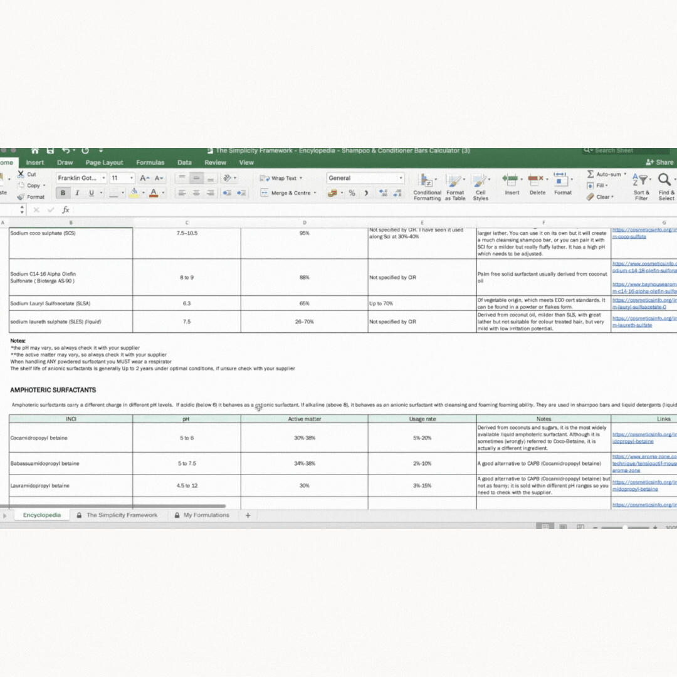The image size is (677, 677).
Task: Open the borders dropdown
Action: [123, 193]
